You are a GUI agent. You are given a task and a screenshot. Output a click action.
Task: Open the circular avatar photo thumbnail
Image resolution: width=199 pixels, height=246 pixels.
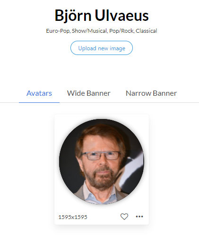click(x=102, y=162)
